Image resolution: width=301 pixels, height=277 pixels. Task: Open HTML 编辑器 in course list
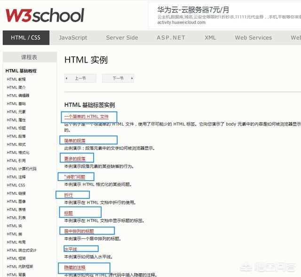(18, 95)
